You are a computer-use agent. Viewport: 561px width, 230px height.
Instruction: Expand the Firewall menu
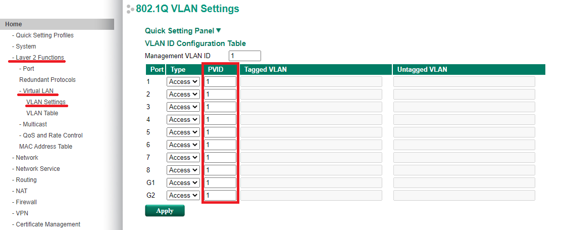(26, 202)
